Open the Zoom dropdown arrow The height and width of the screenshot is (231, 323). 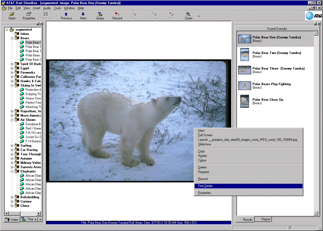coord(199,16)
